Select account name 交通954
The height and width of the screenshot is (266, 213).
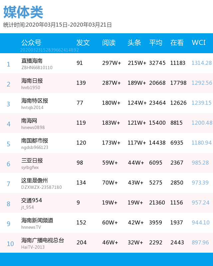[x=31, y=200]
